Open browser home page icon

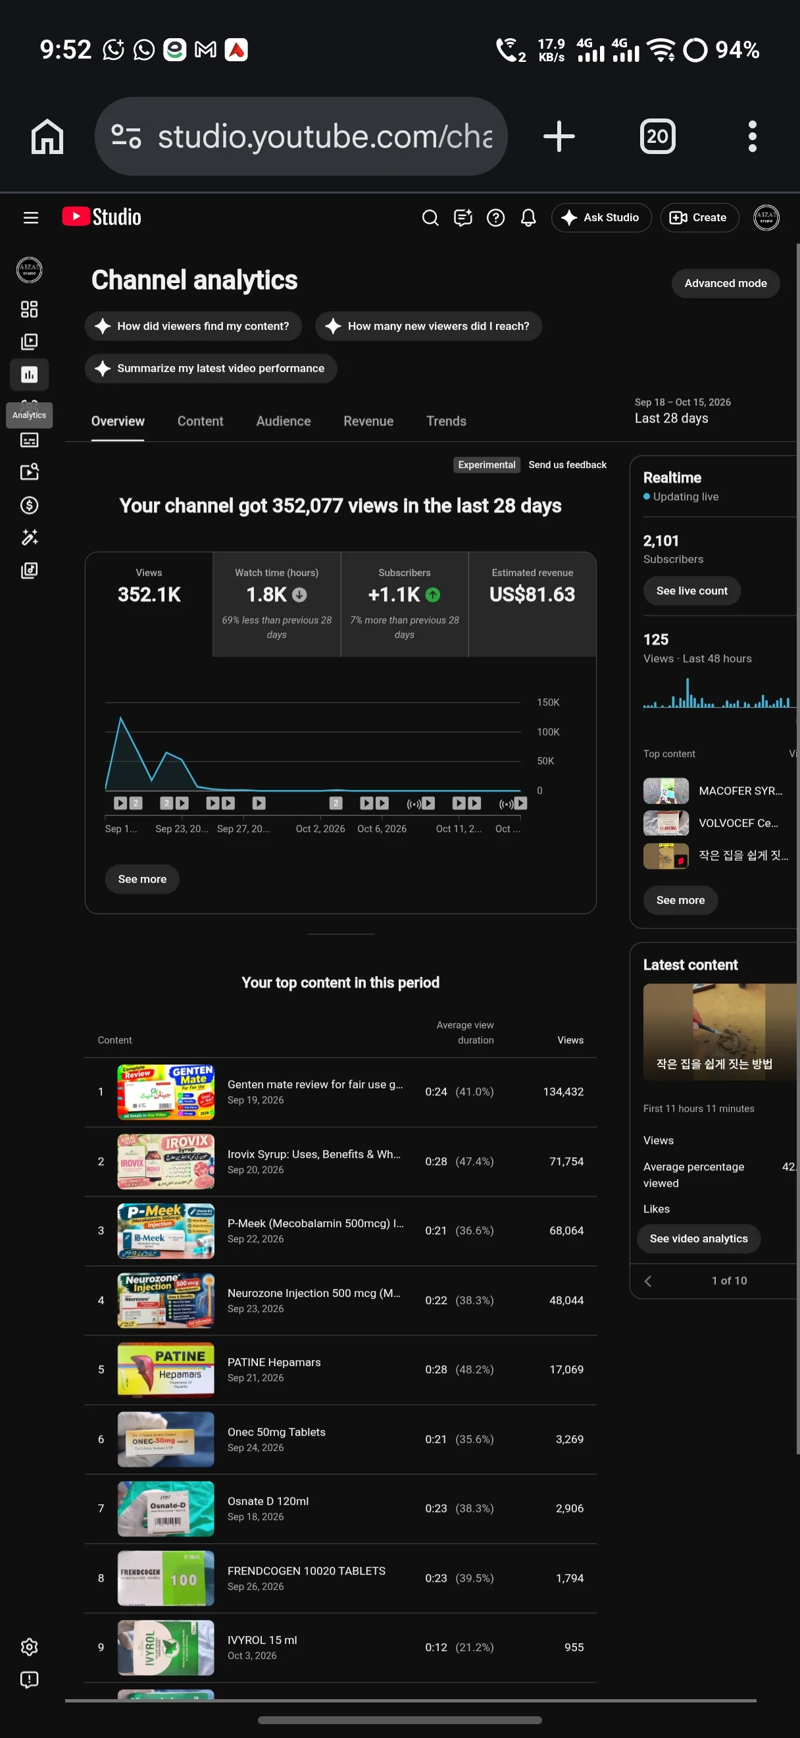[x=47, y=136]
